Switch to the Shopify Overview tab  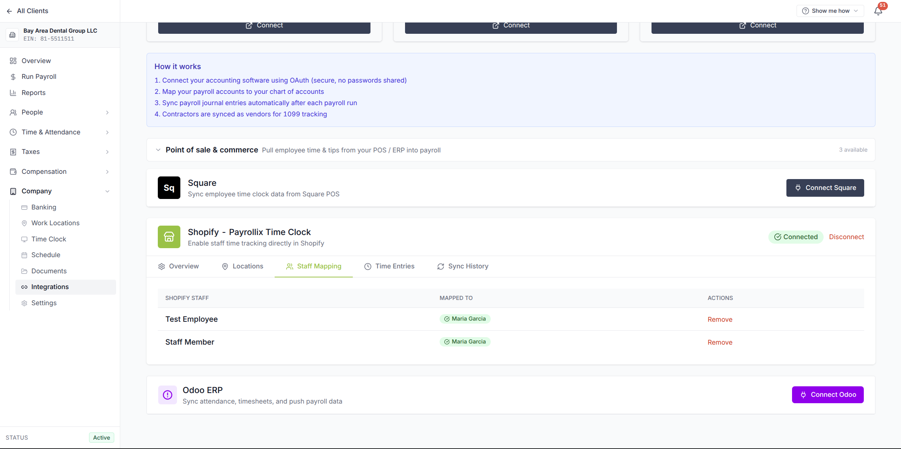coord(178,266)
